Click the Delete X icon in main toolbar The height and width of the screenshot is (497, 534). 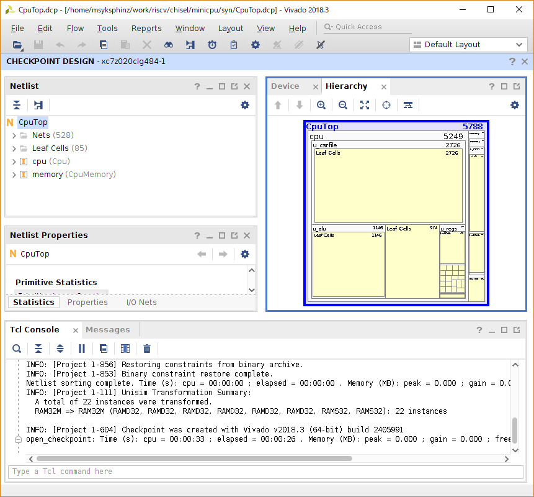click(x=147, y=45)
